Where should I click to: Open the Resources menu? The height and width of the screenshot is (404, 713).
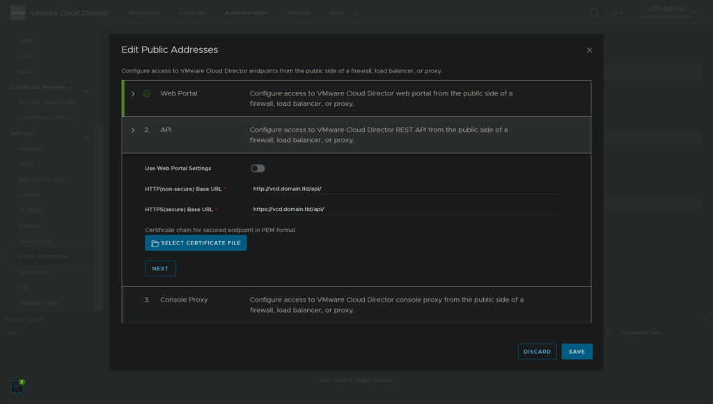coord(143,13)
